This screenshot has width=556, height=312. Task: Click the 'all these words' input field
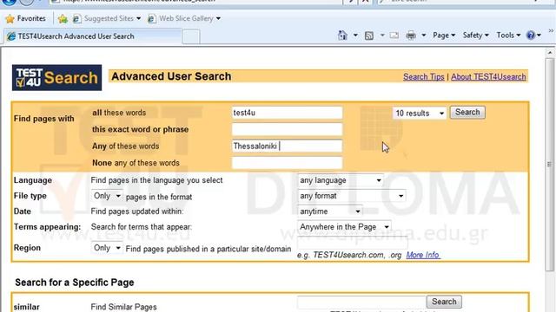pos(287,113)
